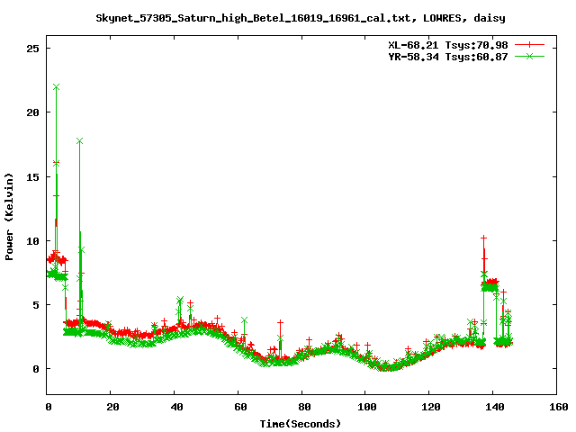This screenshot has width=576, height=432.
Task: Select the XL-68.21 Tsys:70.98 legend label
Action: click(448, 45)
